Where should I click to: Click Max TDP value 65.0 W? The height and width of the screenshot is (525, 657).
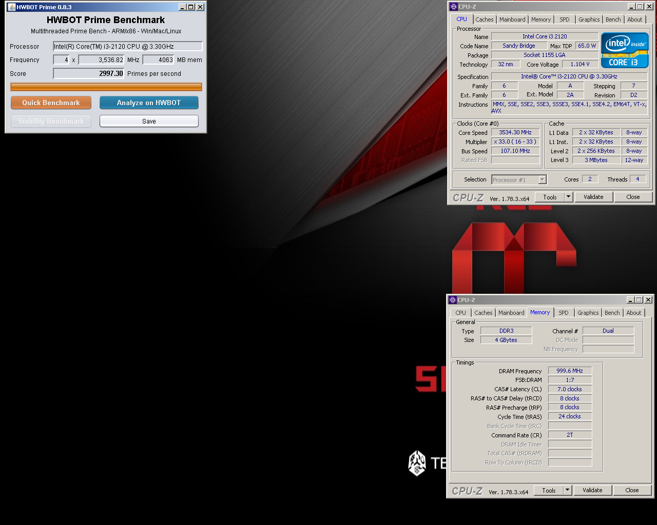click(587, 46)
